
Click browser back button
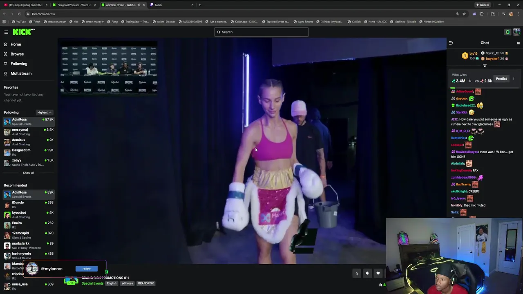(4, 14)
